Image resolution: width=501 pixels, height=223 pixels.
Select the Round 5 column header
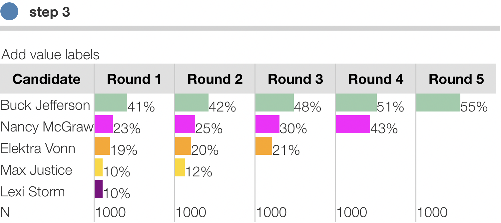(456, 79)
